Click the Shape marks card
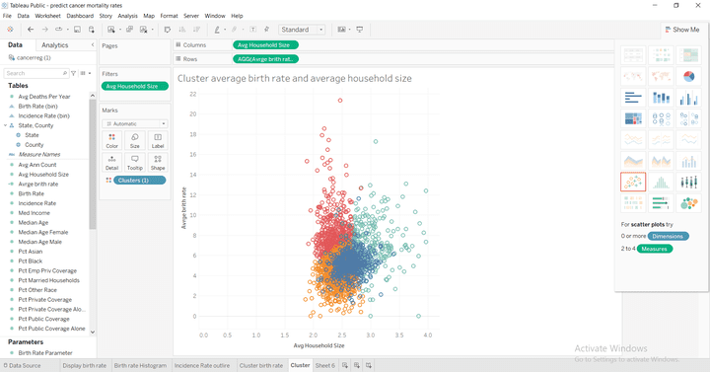710x372 pixels. [x=158, y=162]
